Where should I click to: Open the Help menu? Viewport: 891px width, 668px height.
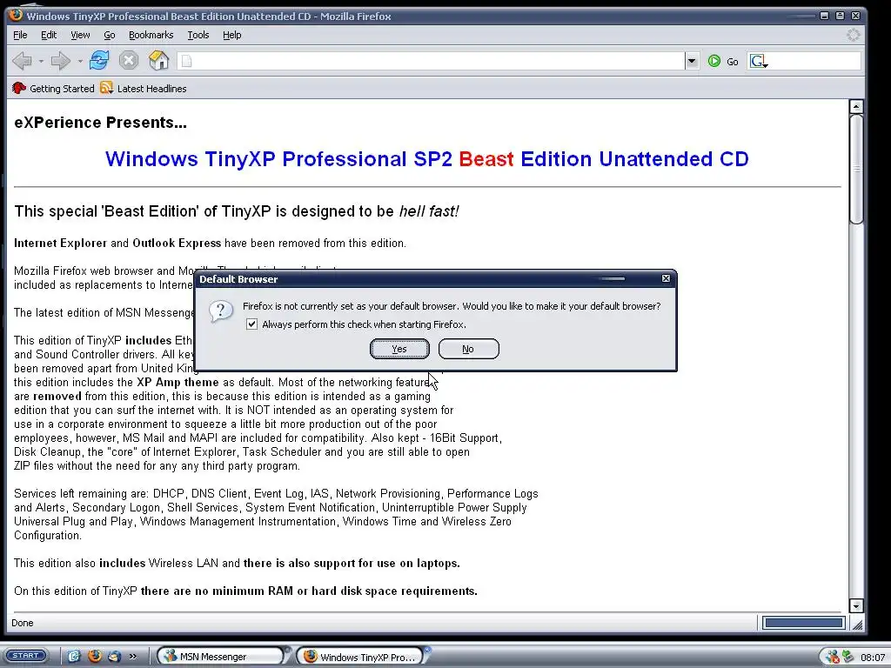click(231, 35)
